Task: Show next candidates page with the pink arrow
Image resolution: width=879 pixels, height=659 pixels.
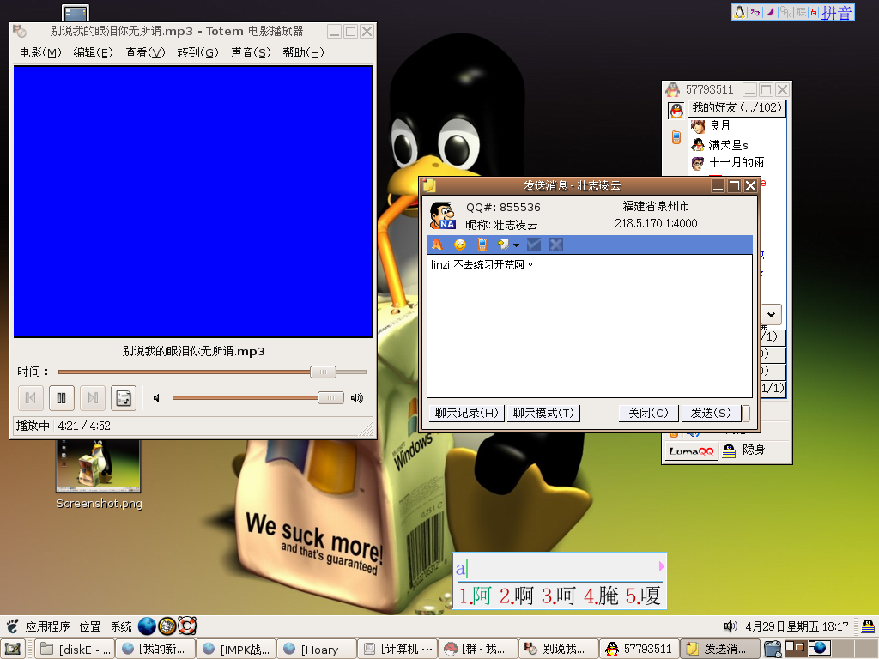Action: coord(662,566)
